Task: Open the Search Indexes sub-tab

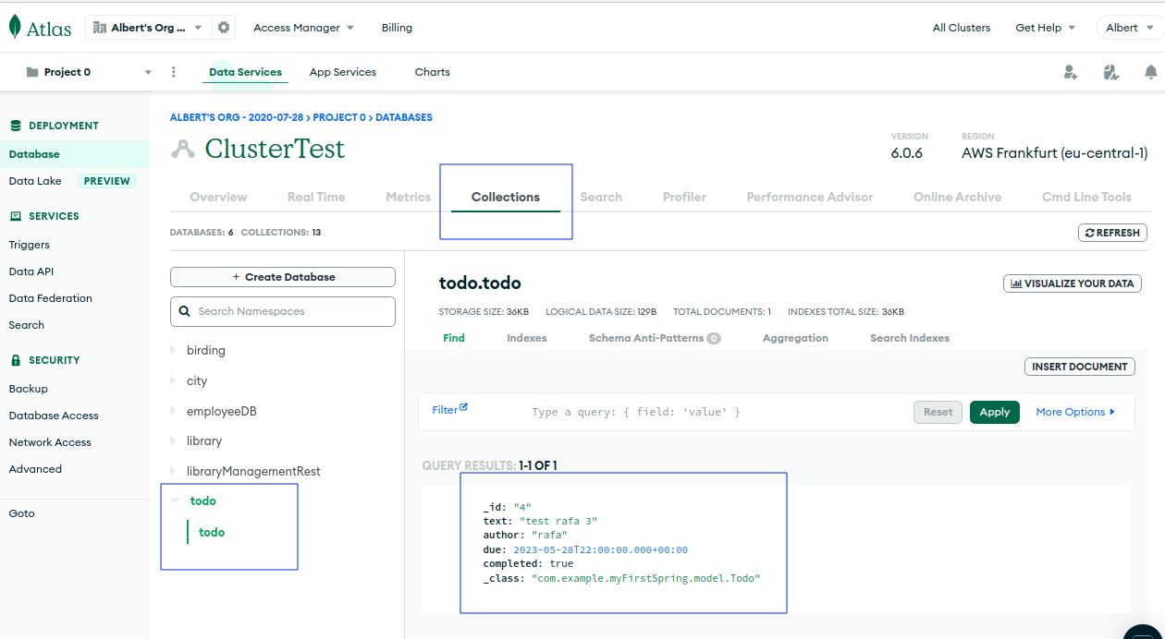Action: coord(910,338)
